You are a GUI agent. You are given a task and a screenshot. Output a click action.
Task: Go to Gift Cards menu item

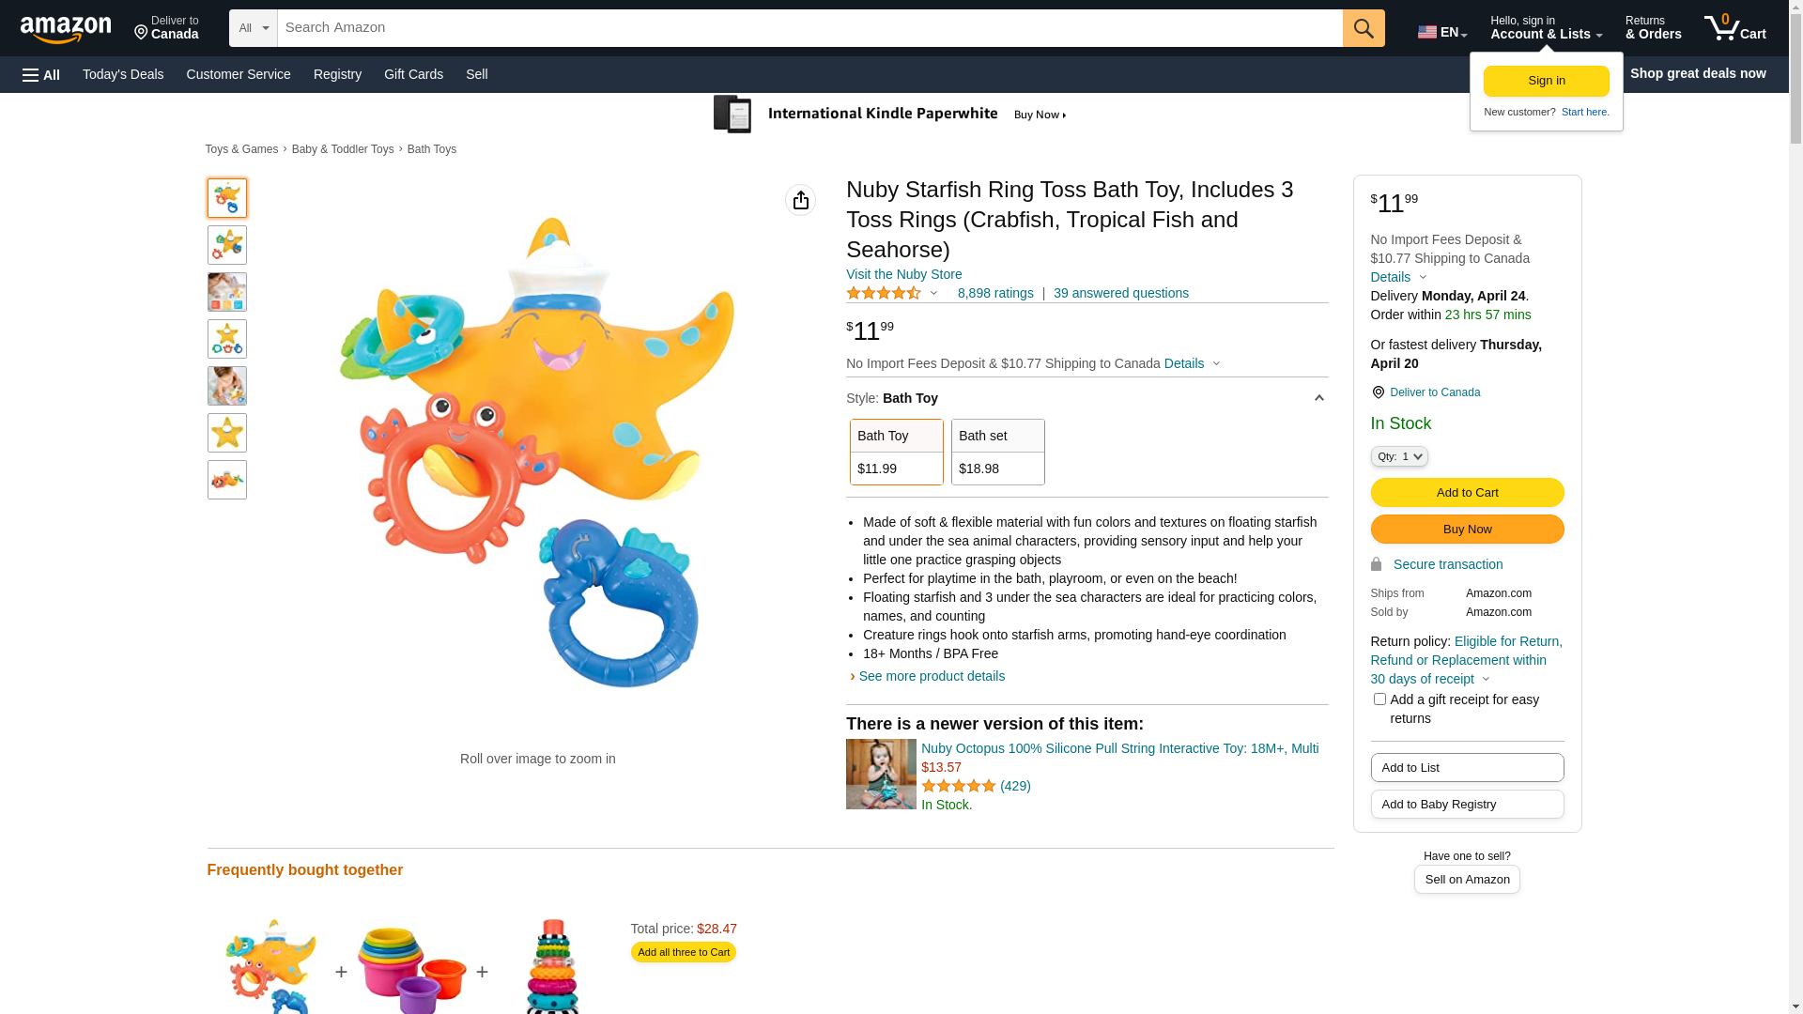tap(413, 74)
